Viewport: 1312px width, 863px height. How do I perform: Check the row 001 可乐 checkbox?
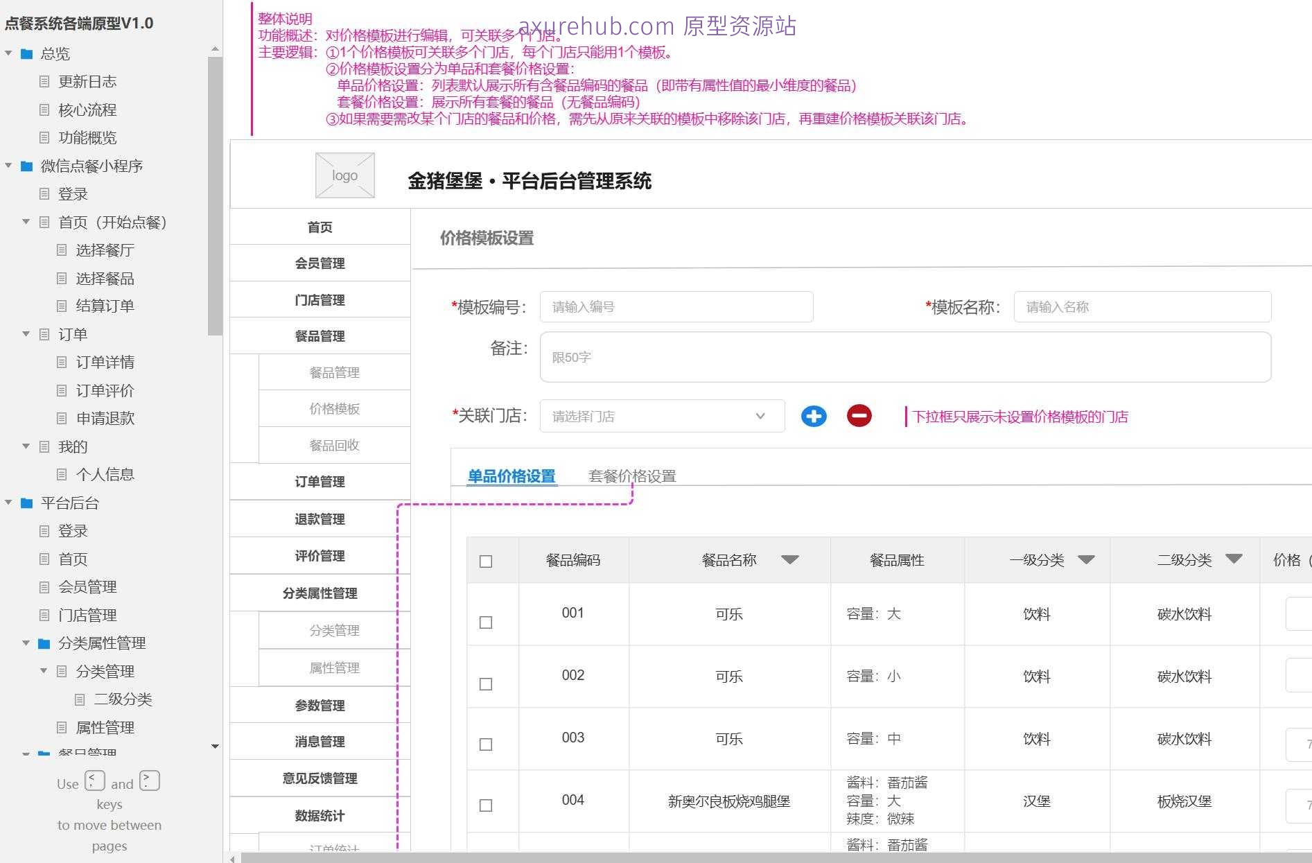point(486,622)
